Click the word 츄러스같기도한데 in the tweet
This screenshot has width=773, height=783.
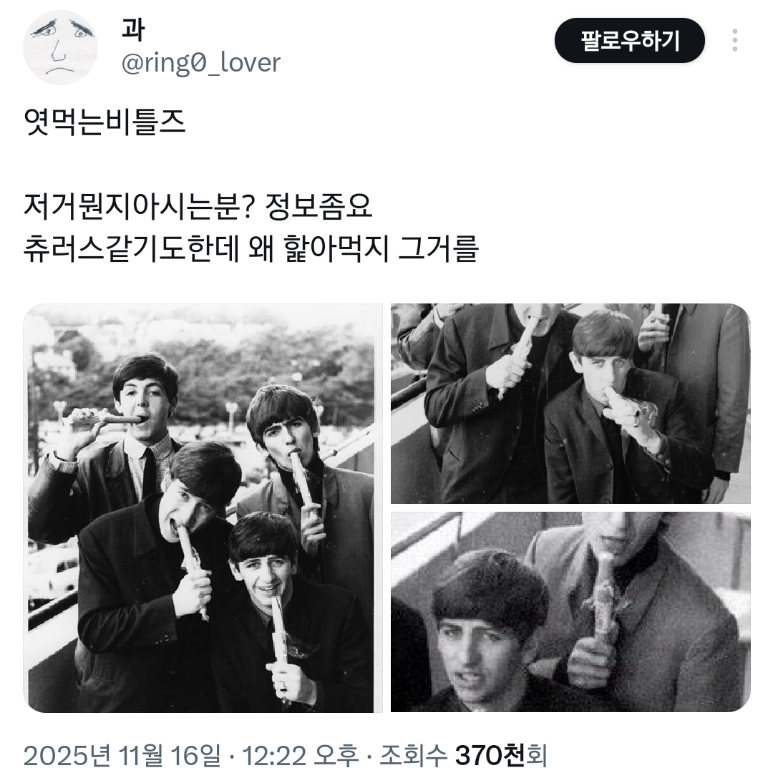[x=132, y=248]
